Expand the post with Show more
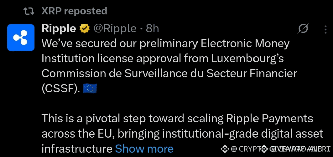Screen dimensions: 333x157 pyautogui.click(x=144, y=149)
